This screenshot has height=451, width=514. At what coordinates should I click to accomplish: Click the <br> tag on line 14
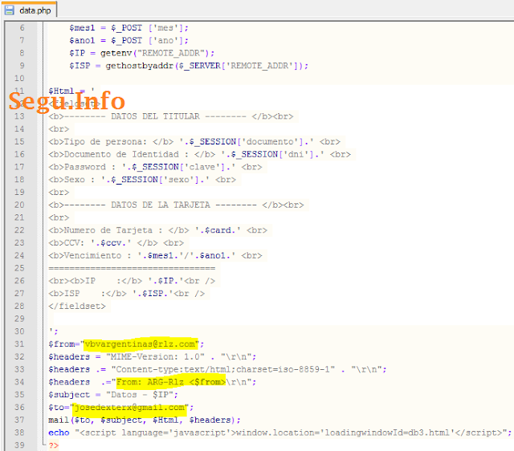59,129
